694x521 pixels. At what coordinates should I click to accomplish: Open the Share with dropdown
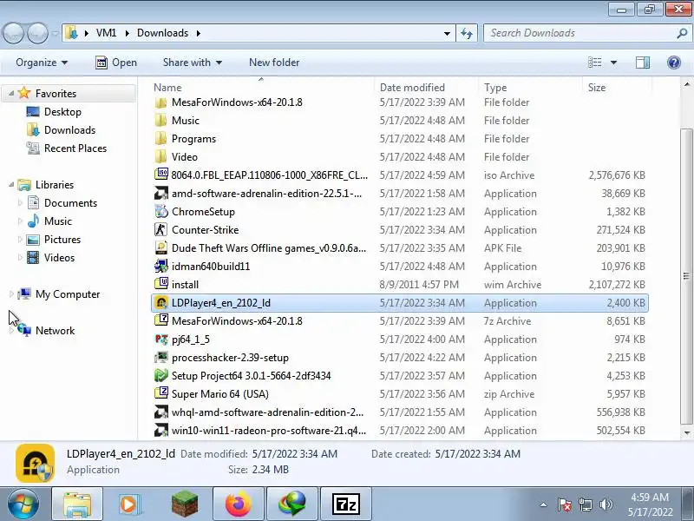point(192,63)
